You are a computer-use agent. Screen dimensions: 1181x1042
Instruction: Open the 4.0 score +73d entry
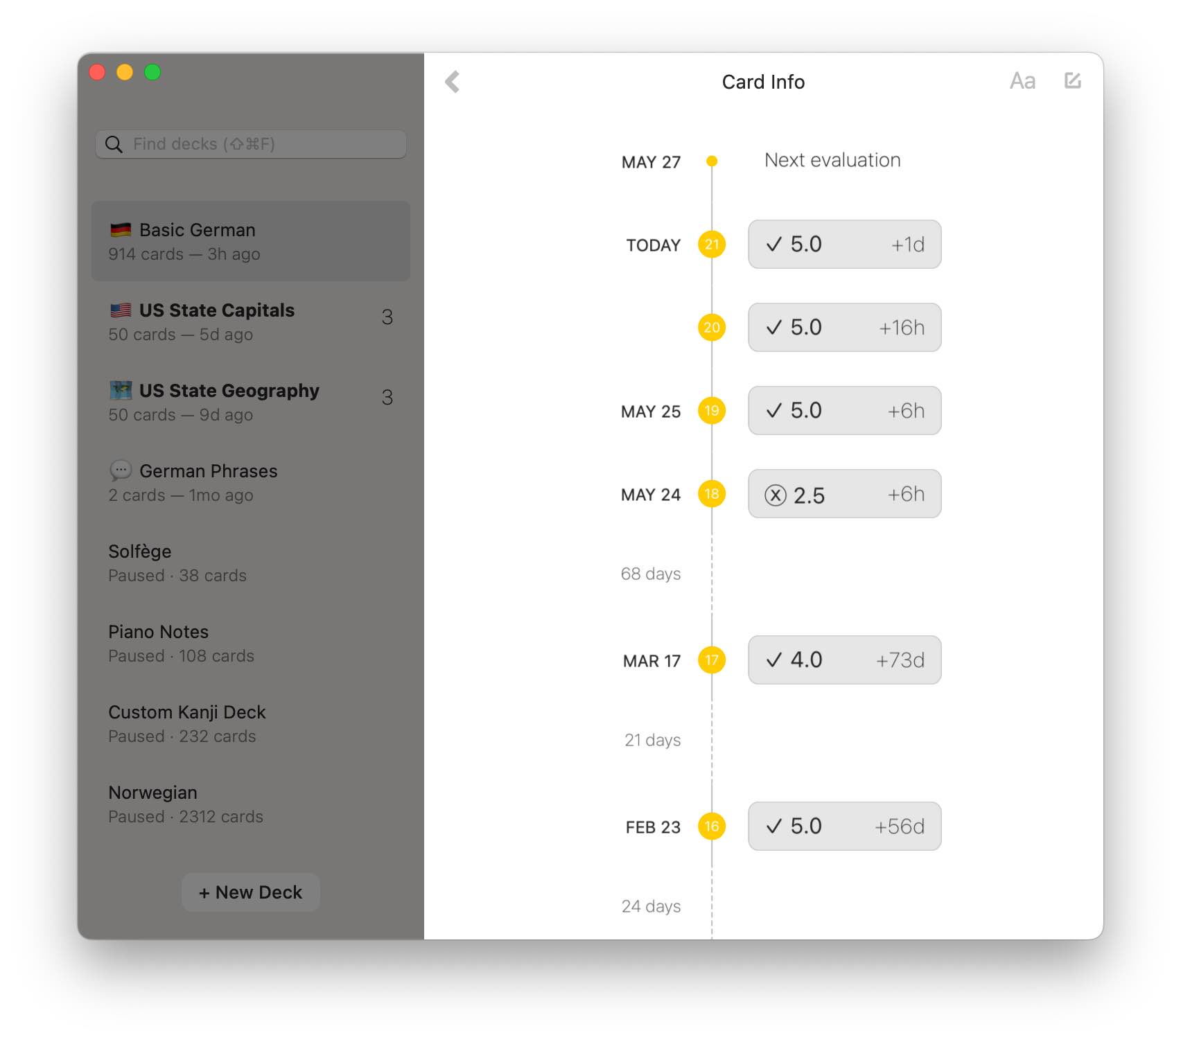[x=844, y=660]
